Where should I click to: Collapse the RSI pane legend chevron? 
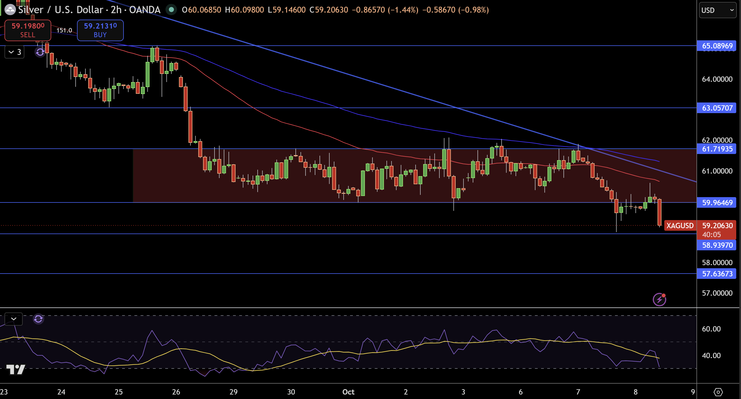click(13, 319)
